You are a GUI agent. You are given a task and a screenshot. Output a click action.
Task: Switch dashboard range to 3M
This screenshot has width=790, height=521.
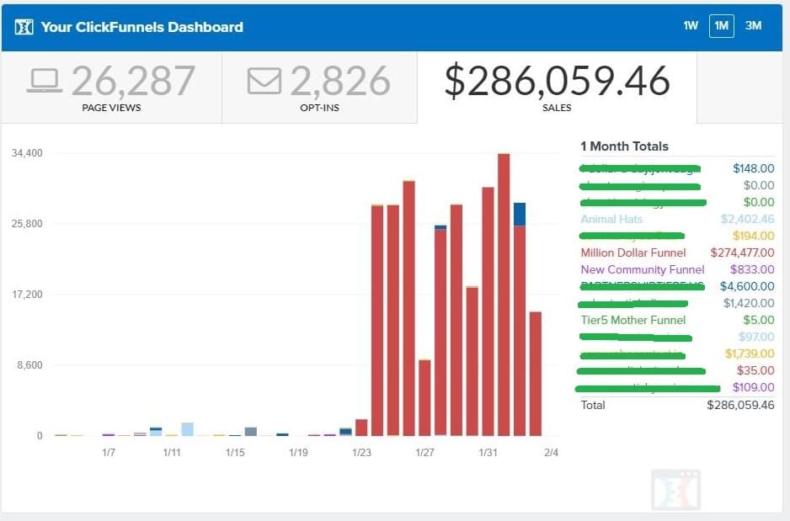pyautogui.click(x=753, y=26)
